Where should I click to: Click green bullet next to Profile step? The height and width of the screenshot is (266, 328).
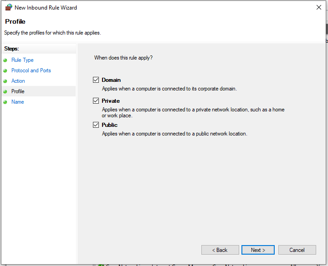pos(5,91)
